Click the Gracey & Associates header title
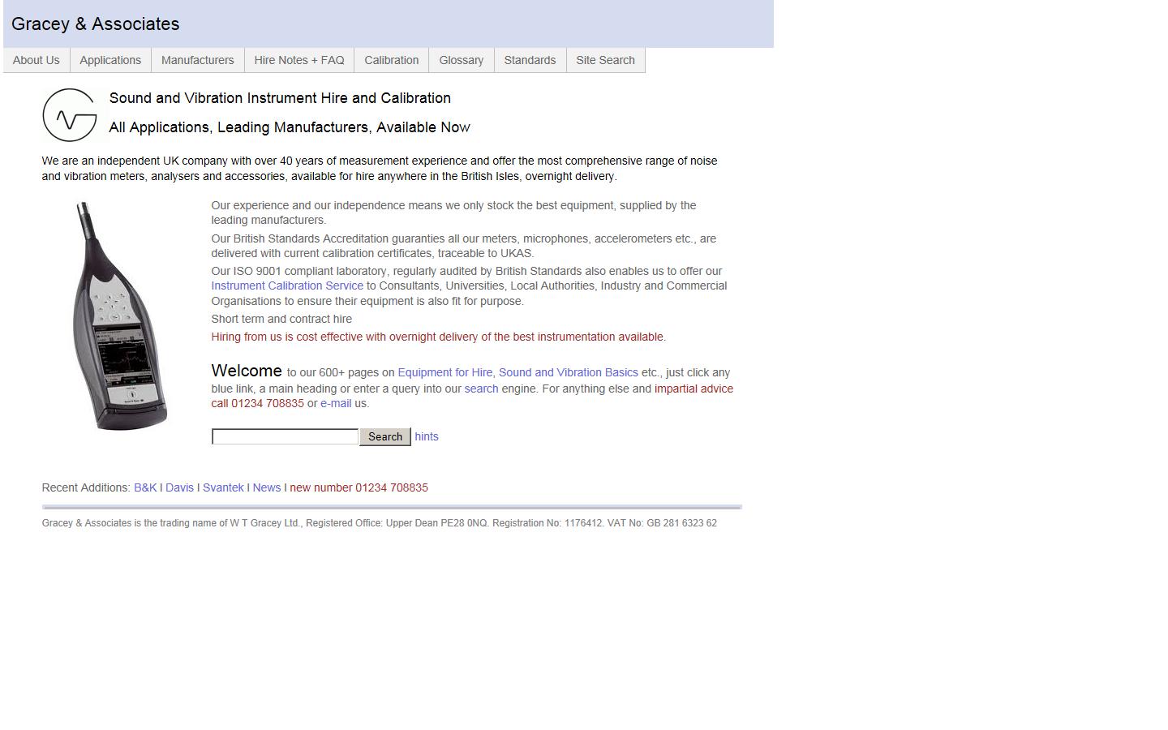 pyautogui.click(x=96, y=24)
